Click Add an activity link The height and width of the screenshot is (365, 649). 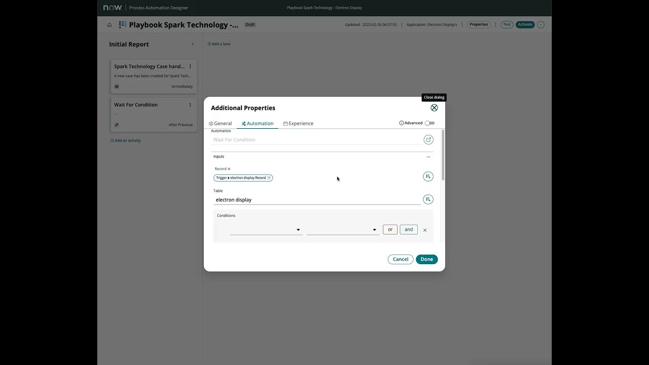pos(126,140)
